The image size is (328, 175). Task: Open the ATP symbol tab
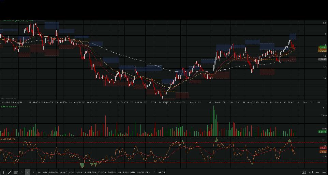pyautogui.click(x=45, y=172)
